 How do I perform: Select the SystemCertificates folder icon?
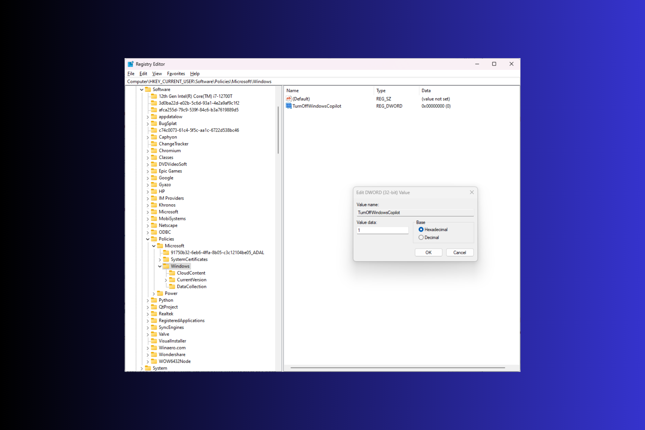coord(166,259)
